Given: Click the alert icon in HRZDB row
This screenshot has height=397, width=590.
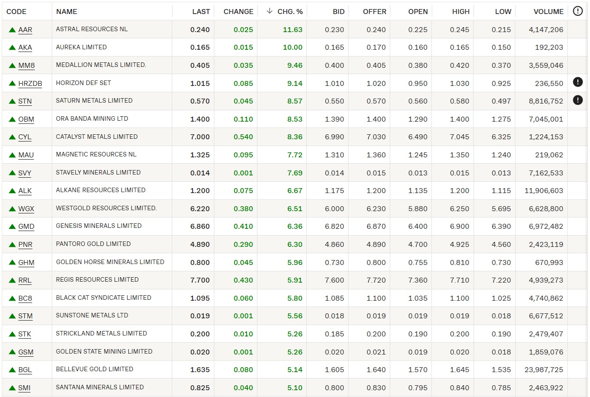Looking at the screenshot, I should click(x=577, y=82).
